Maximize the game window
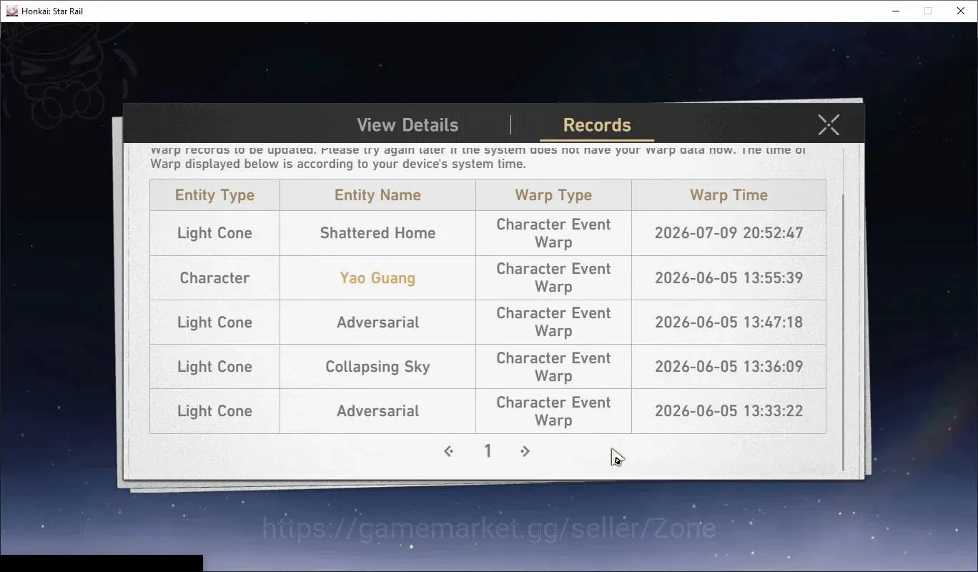This screenshot has height=572, width=978. (928, 11)
